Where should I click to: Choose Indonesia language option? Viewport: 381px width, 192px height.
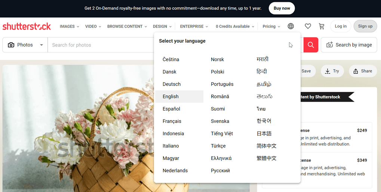point(173,134)
